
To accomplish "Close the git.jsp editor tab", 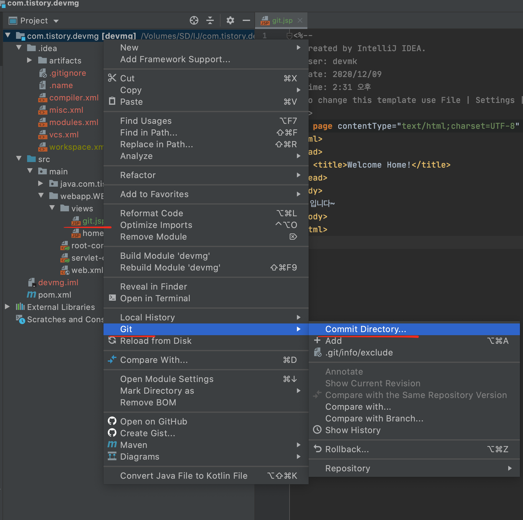I will (300, 20).
